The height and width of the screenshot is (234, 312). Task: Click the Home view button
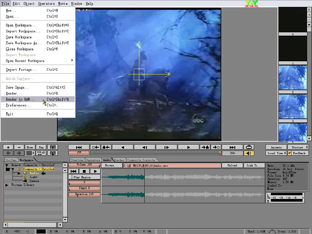(30, 147)
